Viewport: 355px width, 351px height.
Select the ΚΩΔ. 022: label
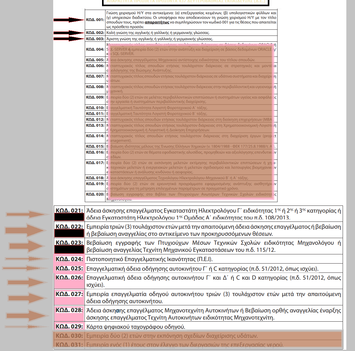click(x=70, y=226)
